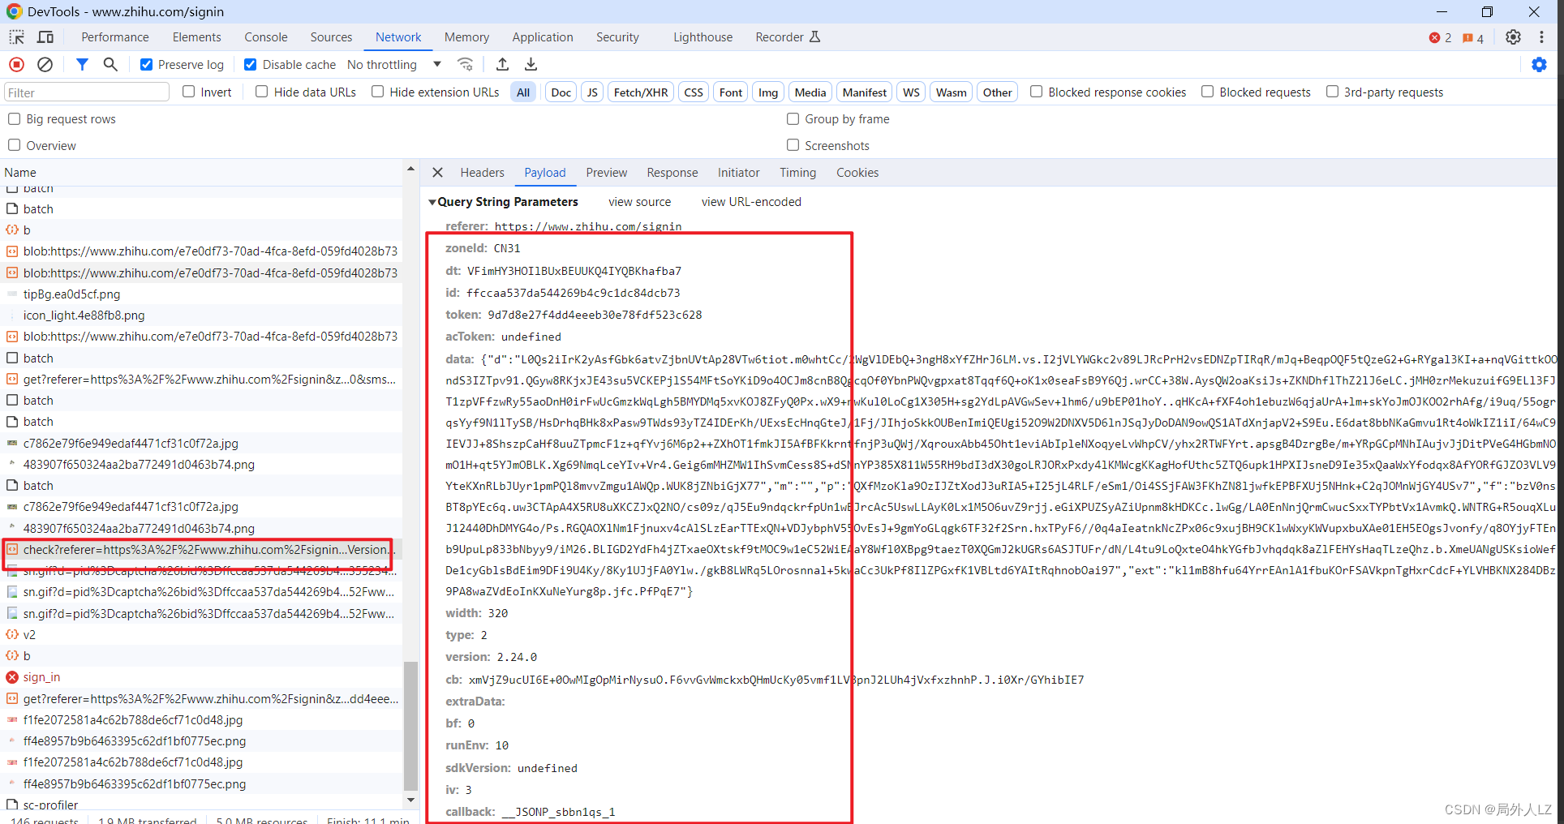Click the import HAR upload icon
Image resolution: width=1564 pixels, height=824 pixels.
tap(502, 65)
